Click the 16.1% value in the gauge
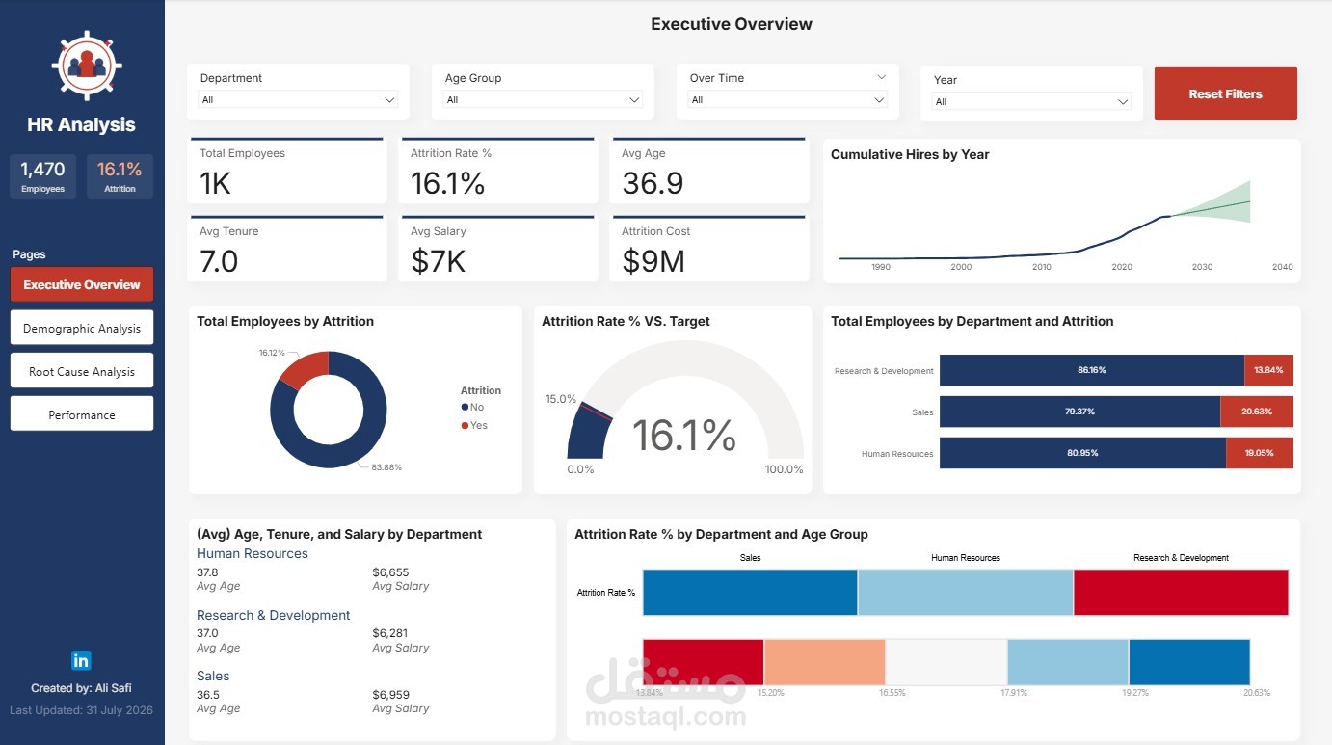Viewport: 1332px width, 745px height. tap(684, 435)
